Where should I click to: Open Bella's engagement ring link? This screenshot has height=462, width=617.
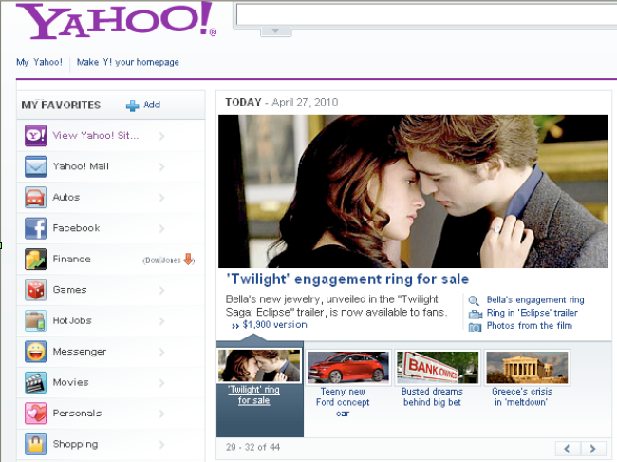click(x=535, y=300)
